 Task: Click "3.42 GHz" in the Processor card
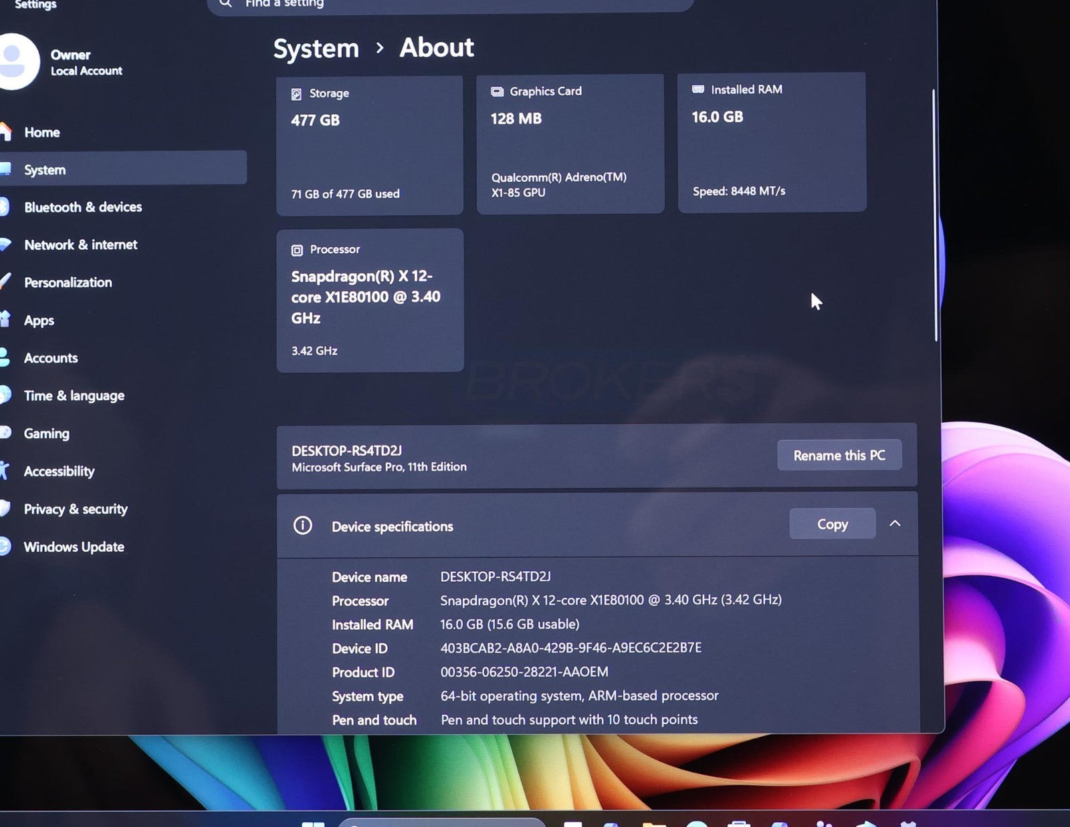click(x=314, y=351)
